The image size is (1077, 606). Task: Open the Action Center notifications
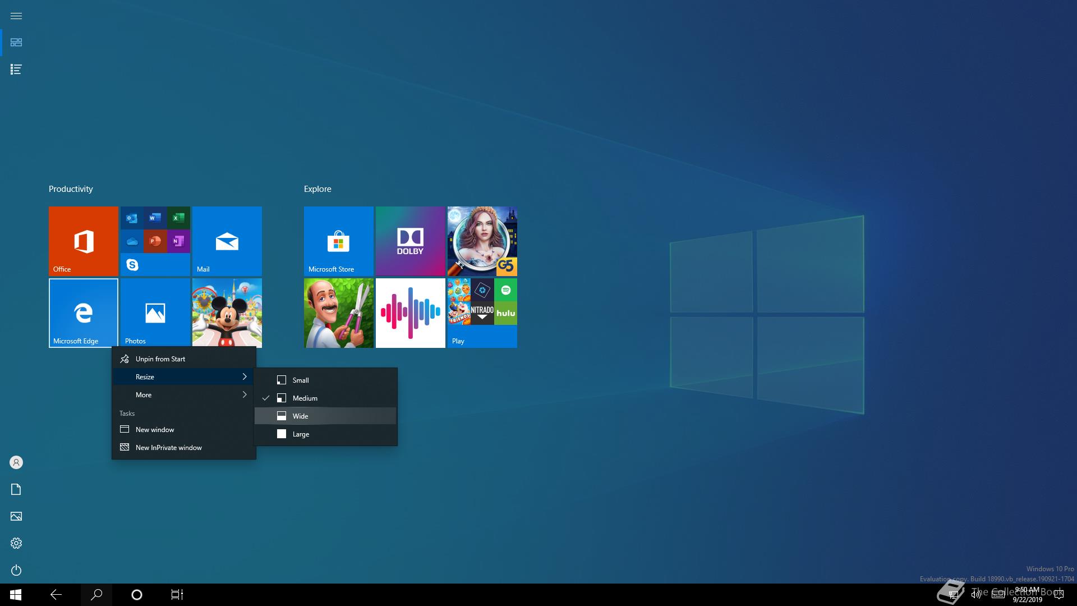point(1058,595)
